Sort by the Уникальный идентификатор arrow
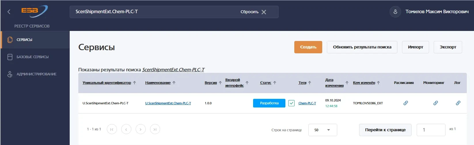 pyautogui.click(x=134, y=83)
